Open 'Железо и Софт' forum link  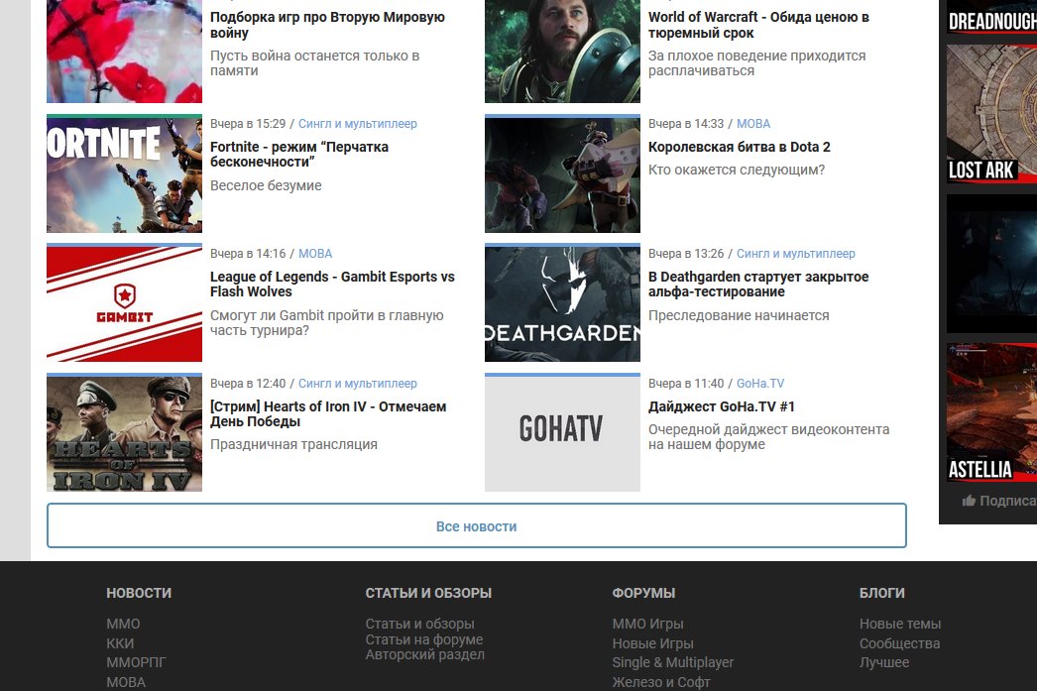click(661, 682)
